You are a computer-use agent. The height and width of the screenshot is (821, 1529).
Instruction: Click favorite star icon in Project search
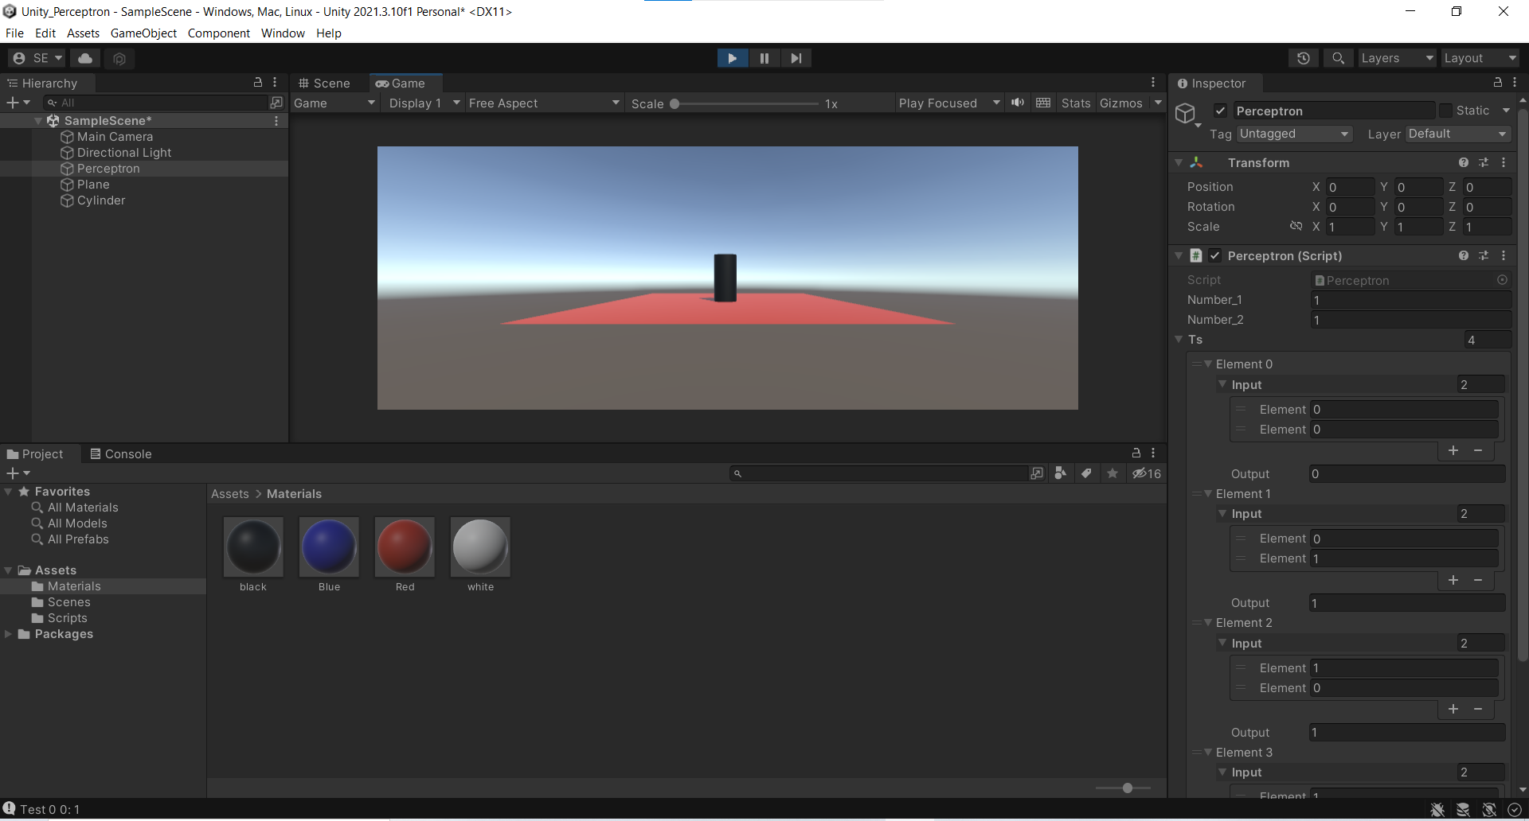point(1113,473)
